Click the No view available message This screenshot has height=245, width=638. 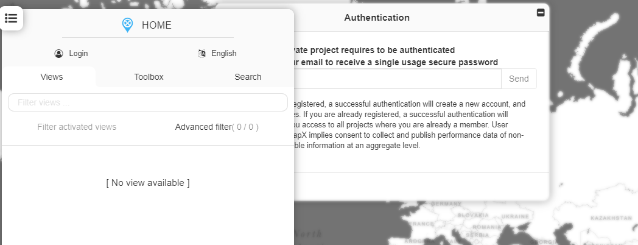(x=148, y=183)
